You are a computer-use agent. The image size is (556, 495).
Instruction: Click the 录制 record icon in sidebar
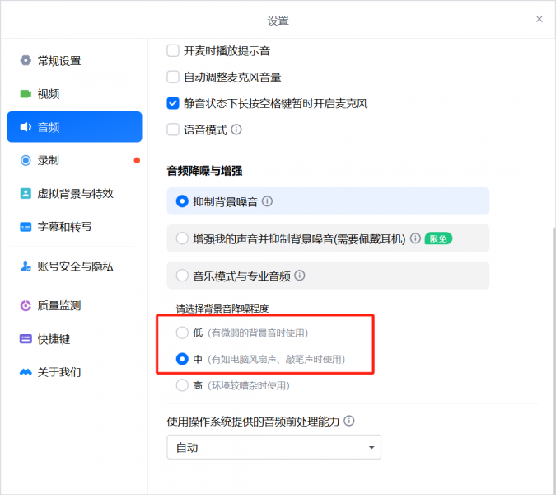point(25,160)
